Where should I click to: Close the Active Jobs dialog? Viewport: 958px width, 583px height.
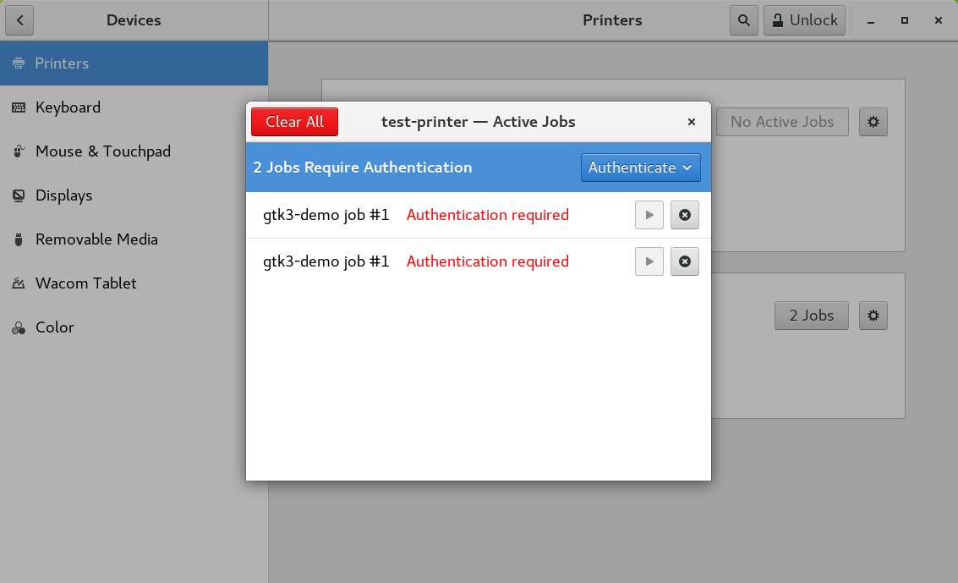692,122
